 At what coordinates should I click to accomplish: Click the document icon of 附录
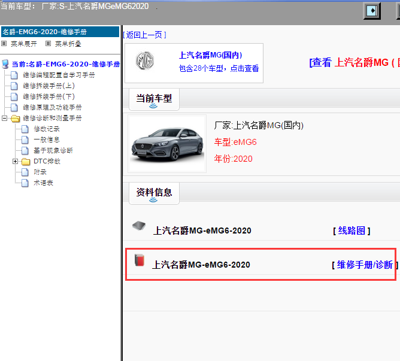click(25, 172)
